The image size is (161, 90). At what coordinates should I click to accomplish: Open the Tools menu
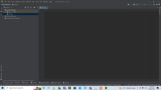pos(37,2)
